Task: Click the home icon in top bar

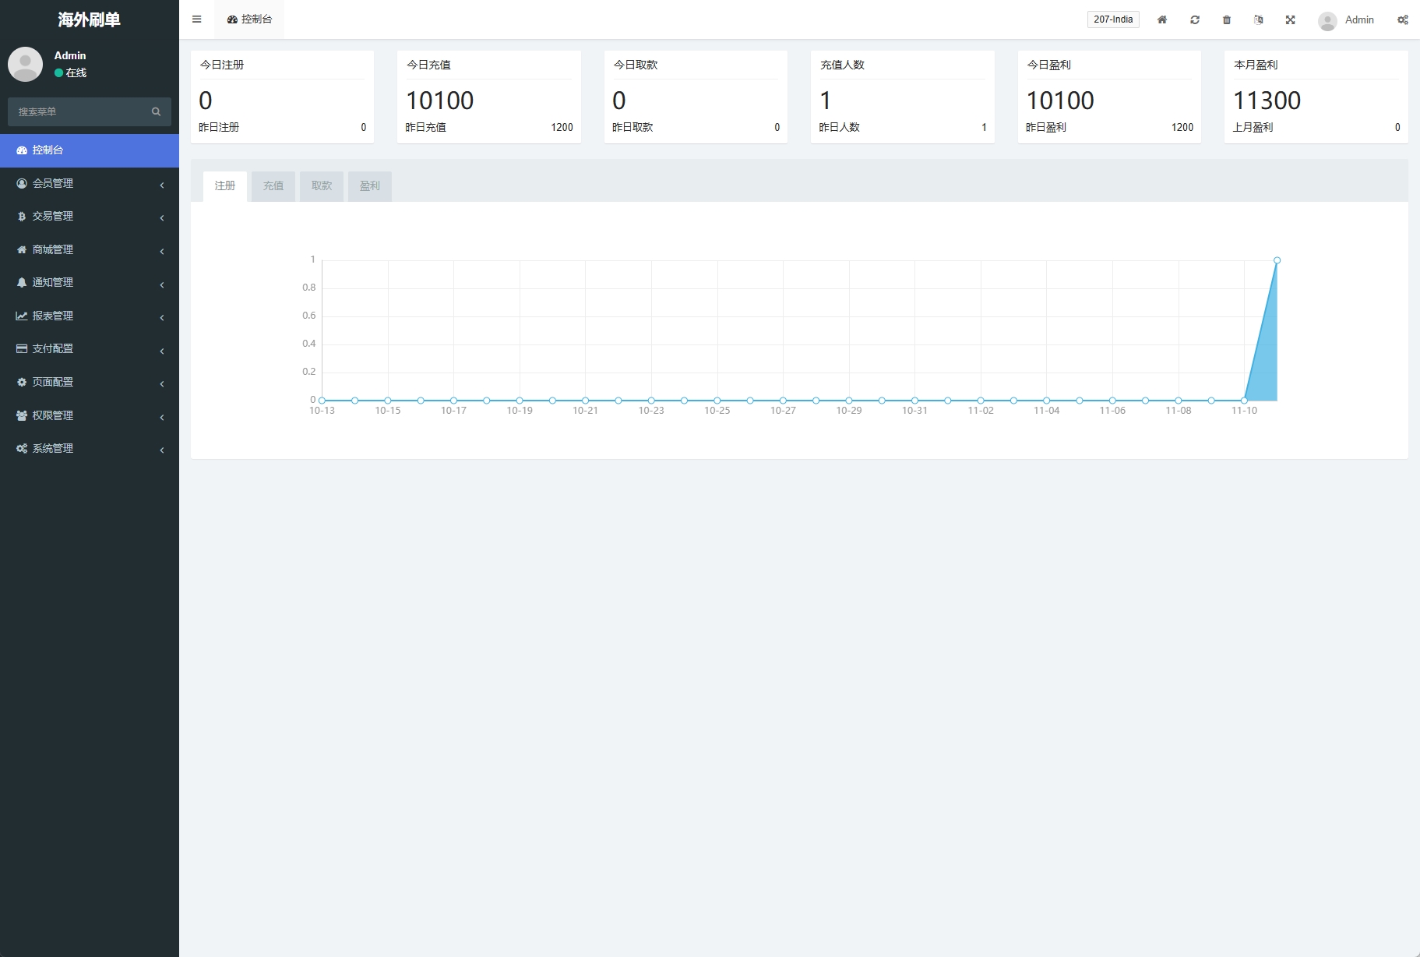Action: 1161,19
